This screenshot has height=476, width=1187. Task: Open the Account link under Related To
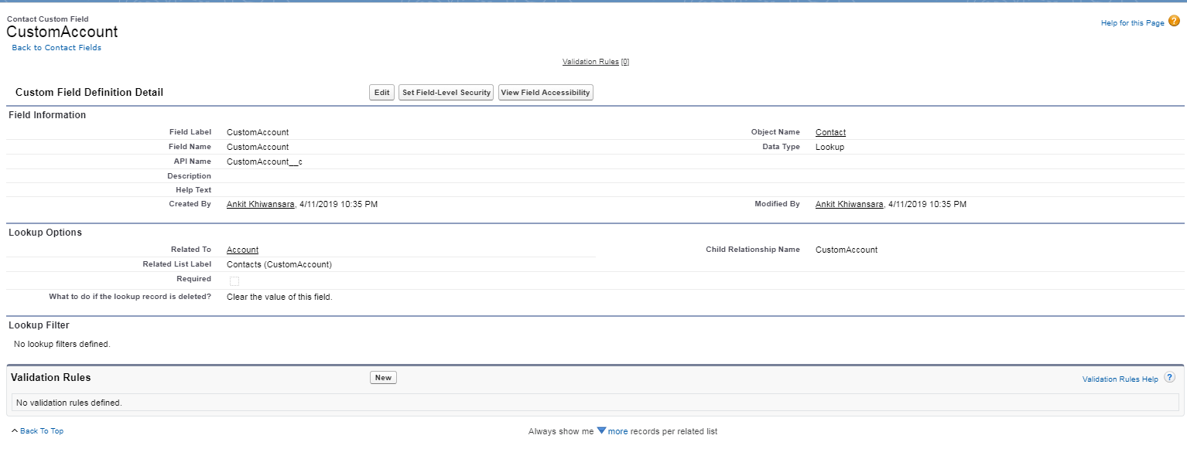point(242,249)
